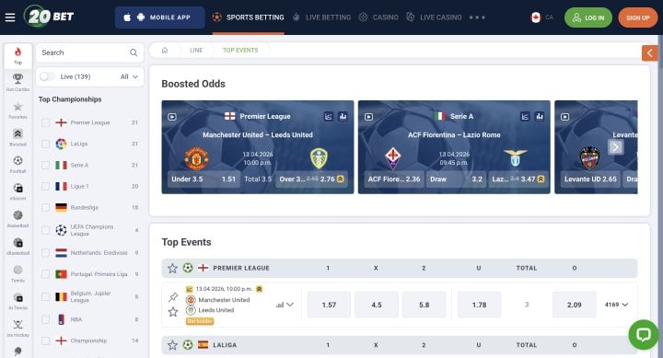Open bar chart icon on Premier League card
Image resolution: width=663 pixels, height=358 pixels.
[343, 116]
